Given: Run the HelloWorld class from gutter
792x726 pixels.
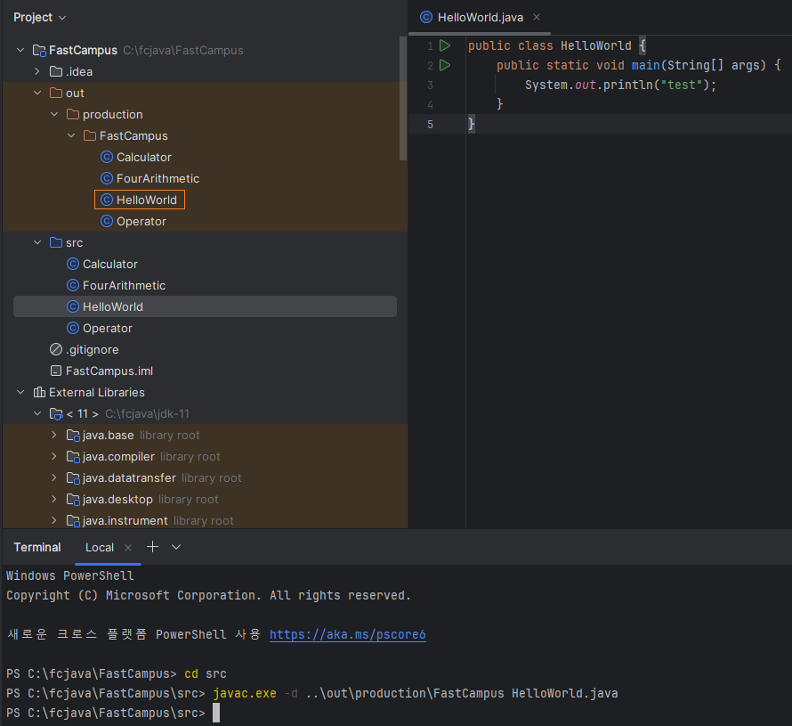Looking at the screenshot, I should [445, 45].
